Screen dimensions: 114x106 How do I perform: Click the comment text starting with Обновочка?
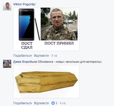click(x=70, y=62)
